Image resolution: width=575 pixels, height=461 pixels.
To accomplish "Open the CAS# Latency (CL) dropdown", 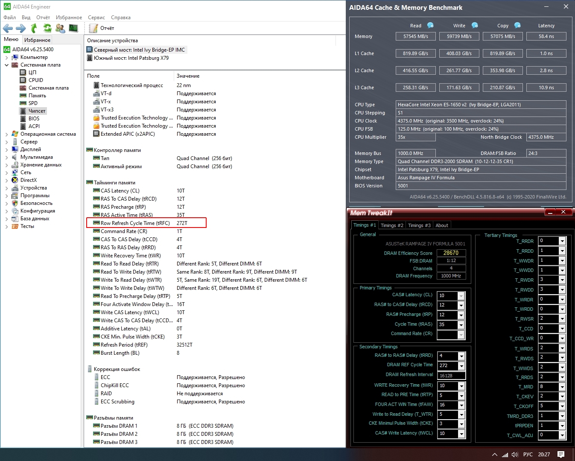I will point(461,296).
